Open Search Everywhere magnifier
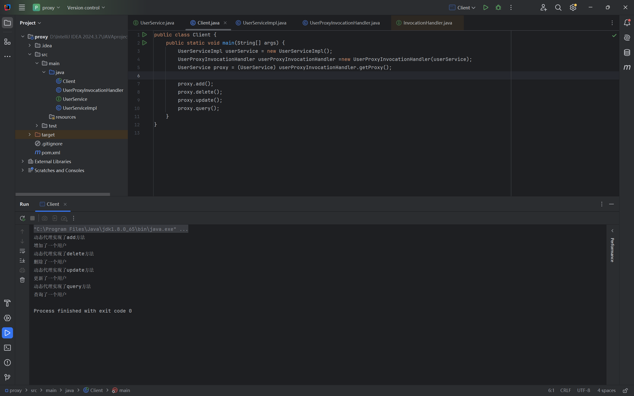 (x=558, y=7)
